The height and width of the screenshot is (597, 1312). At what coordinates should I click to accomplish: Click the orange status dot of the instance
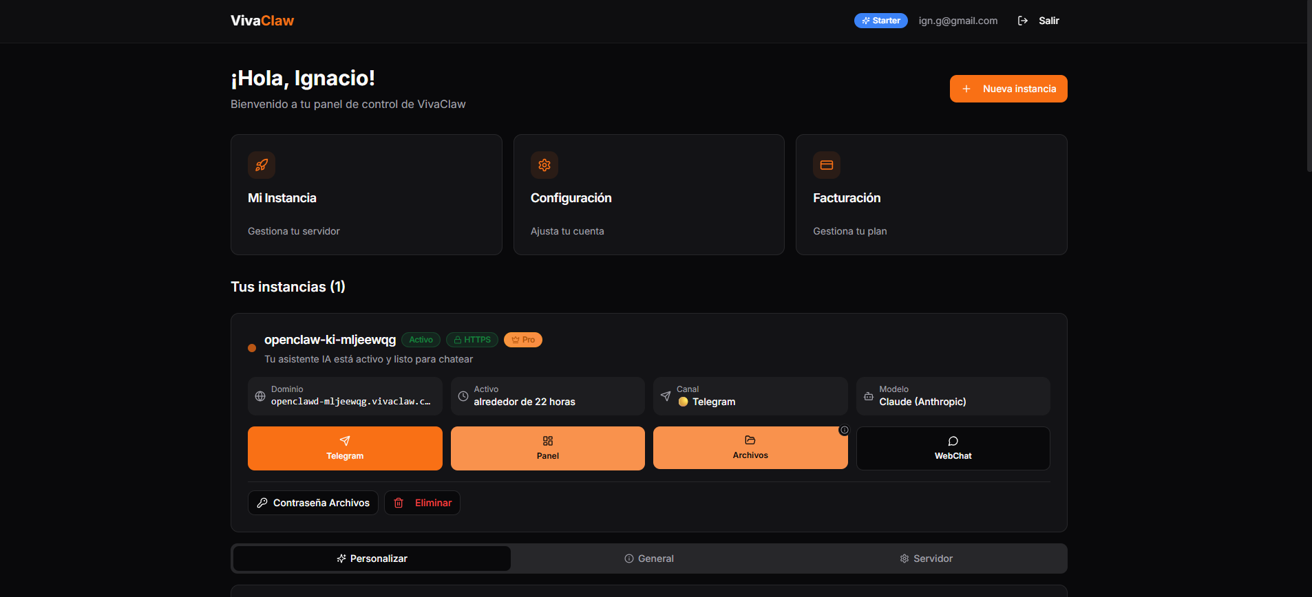coord(252,348)
